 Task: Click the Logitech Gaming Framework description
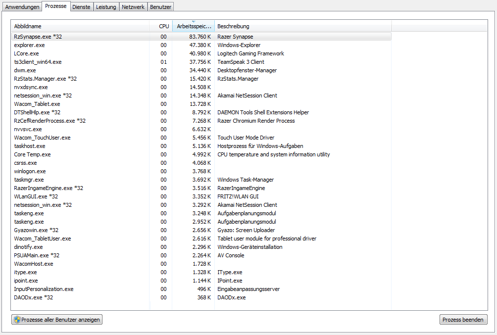click(250, 53)
